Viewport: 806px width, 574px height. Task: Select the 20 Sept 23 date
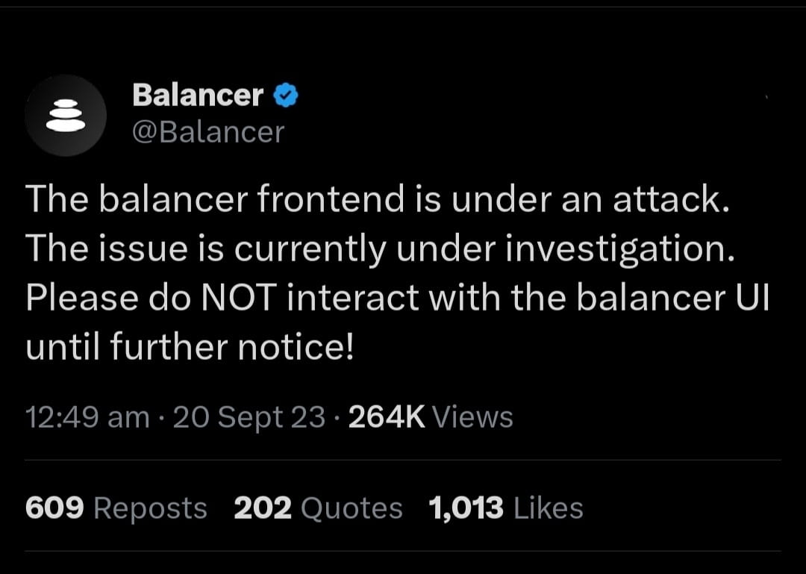[250, 417]
